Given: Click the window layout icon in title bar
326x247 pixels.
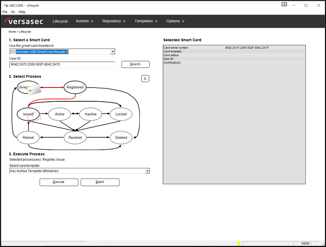Looking at the screenshot, I should point(284,4).
